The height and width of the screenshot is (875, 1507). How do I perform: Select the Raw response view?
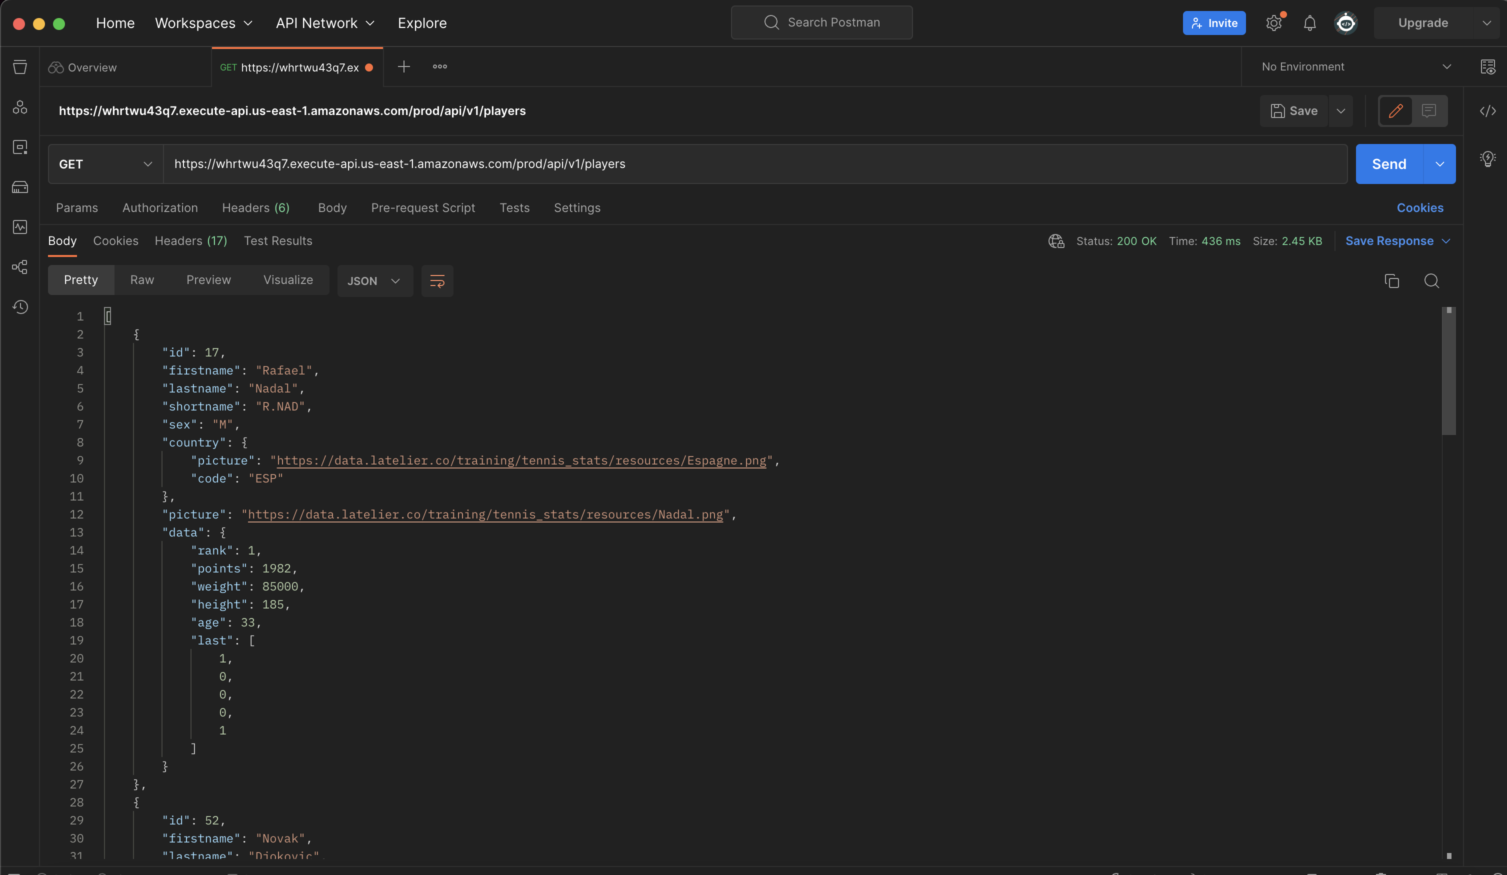click(141, 280)
